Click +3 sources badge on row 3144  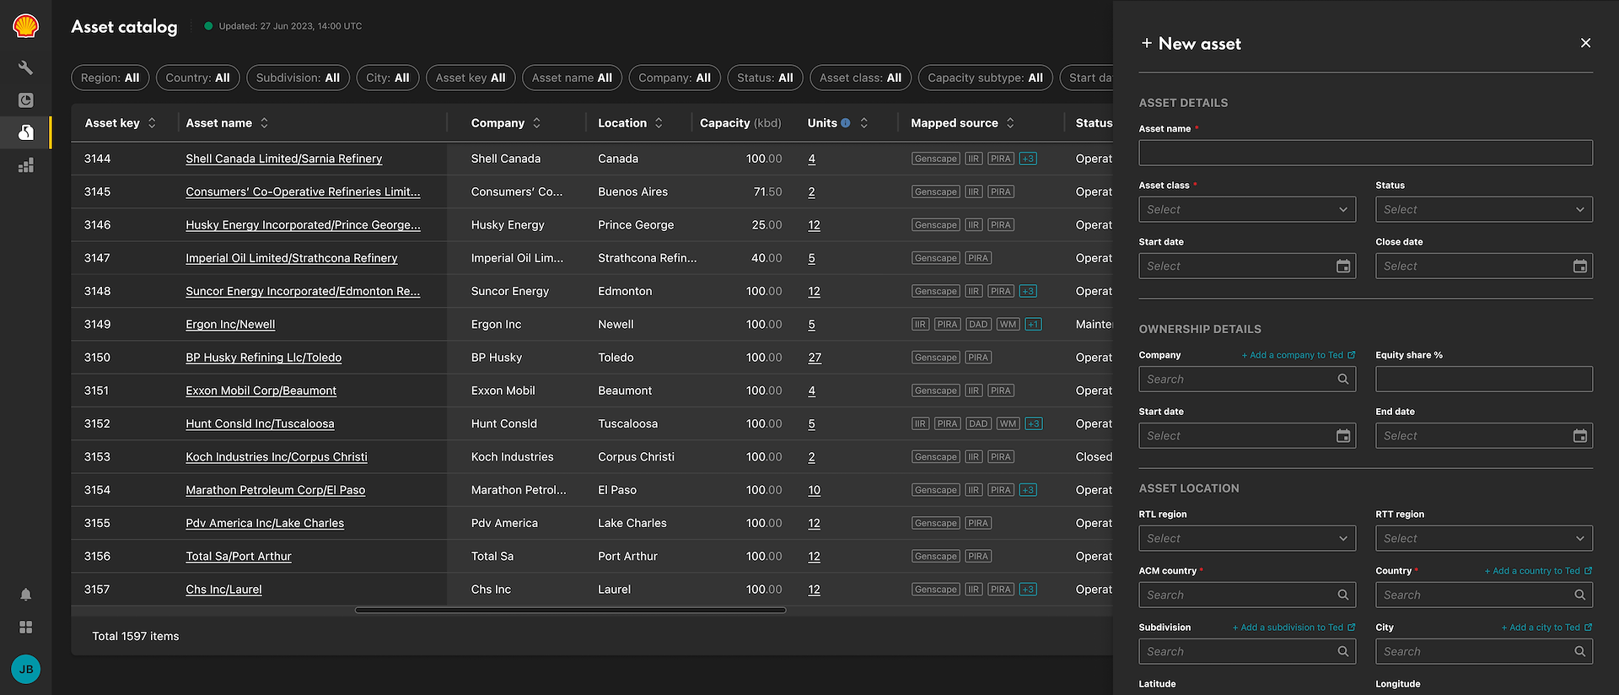click(1028, 159)
